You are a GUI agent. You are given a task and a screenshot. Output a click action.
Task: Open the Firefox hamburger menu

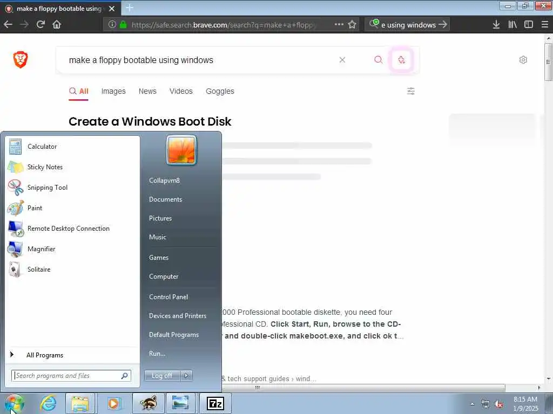point(544,24)
